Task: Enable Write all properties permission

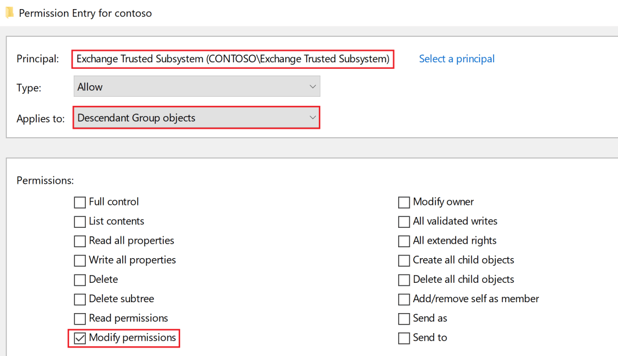Action: 80,261
